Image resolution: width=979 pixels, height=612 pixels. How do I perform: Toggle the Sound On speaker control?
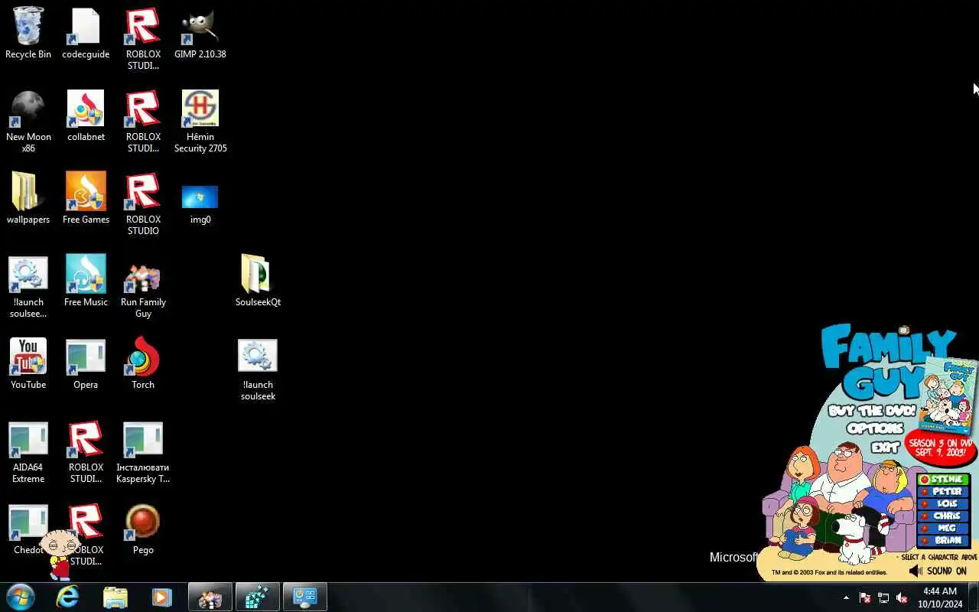(x=938, y=571)
